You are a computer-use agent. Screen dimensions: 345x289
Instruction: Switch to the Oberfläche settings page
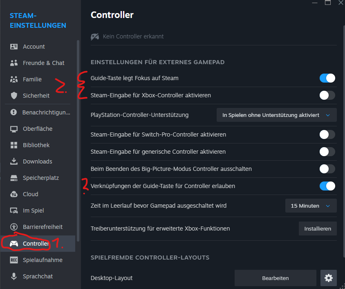pos(38,129)
